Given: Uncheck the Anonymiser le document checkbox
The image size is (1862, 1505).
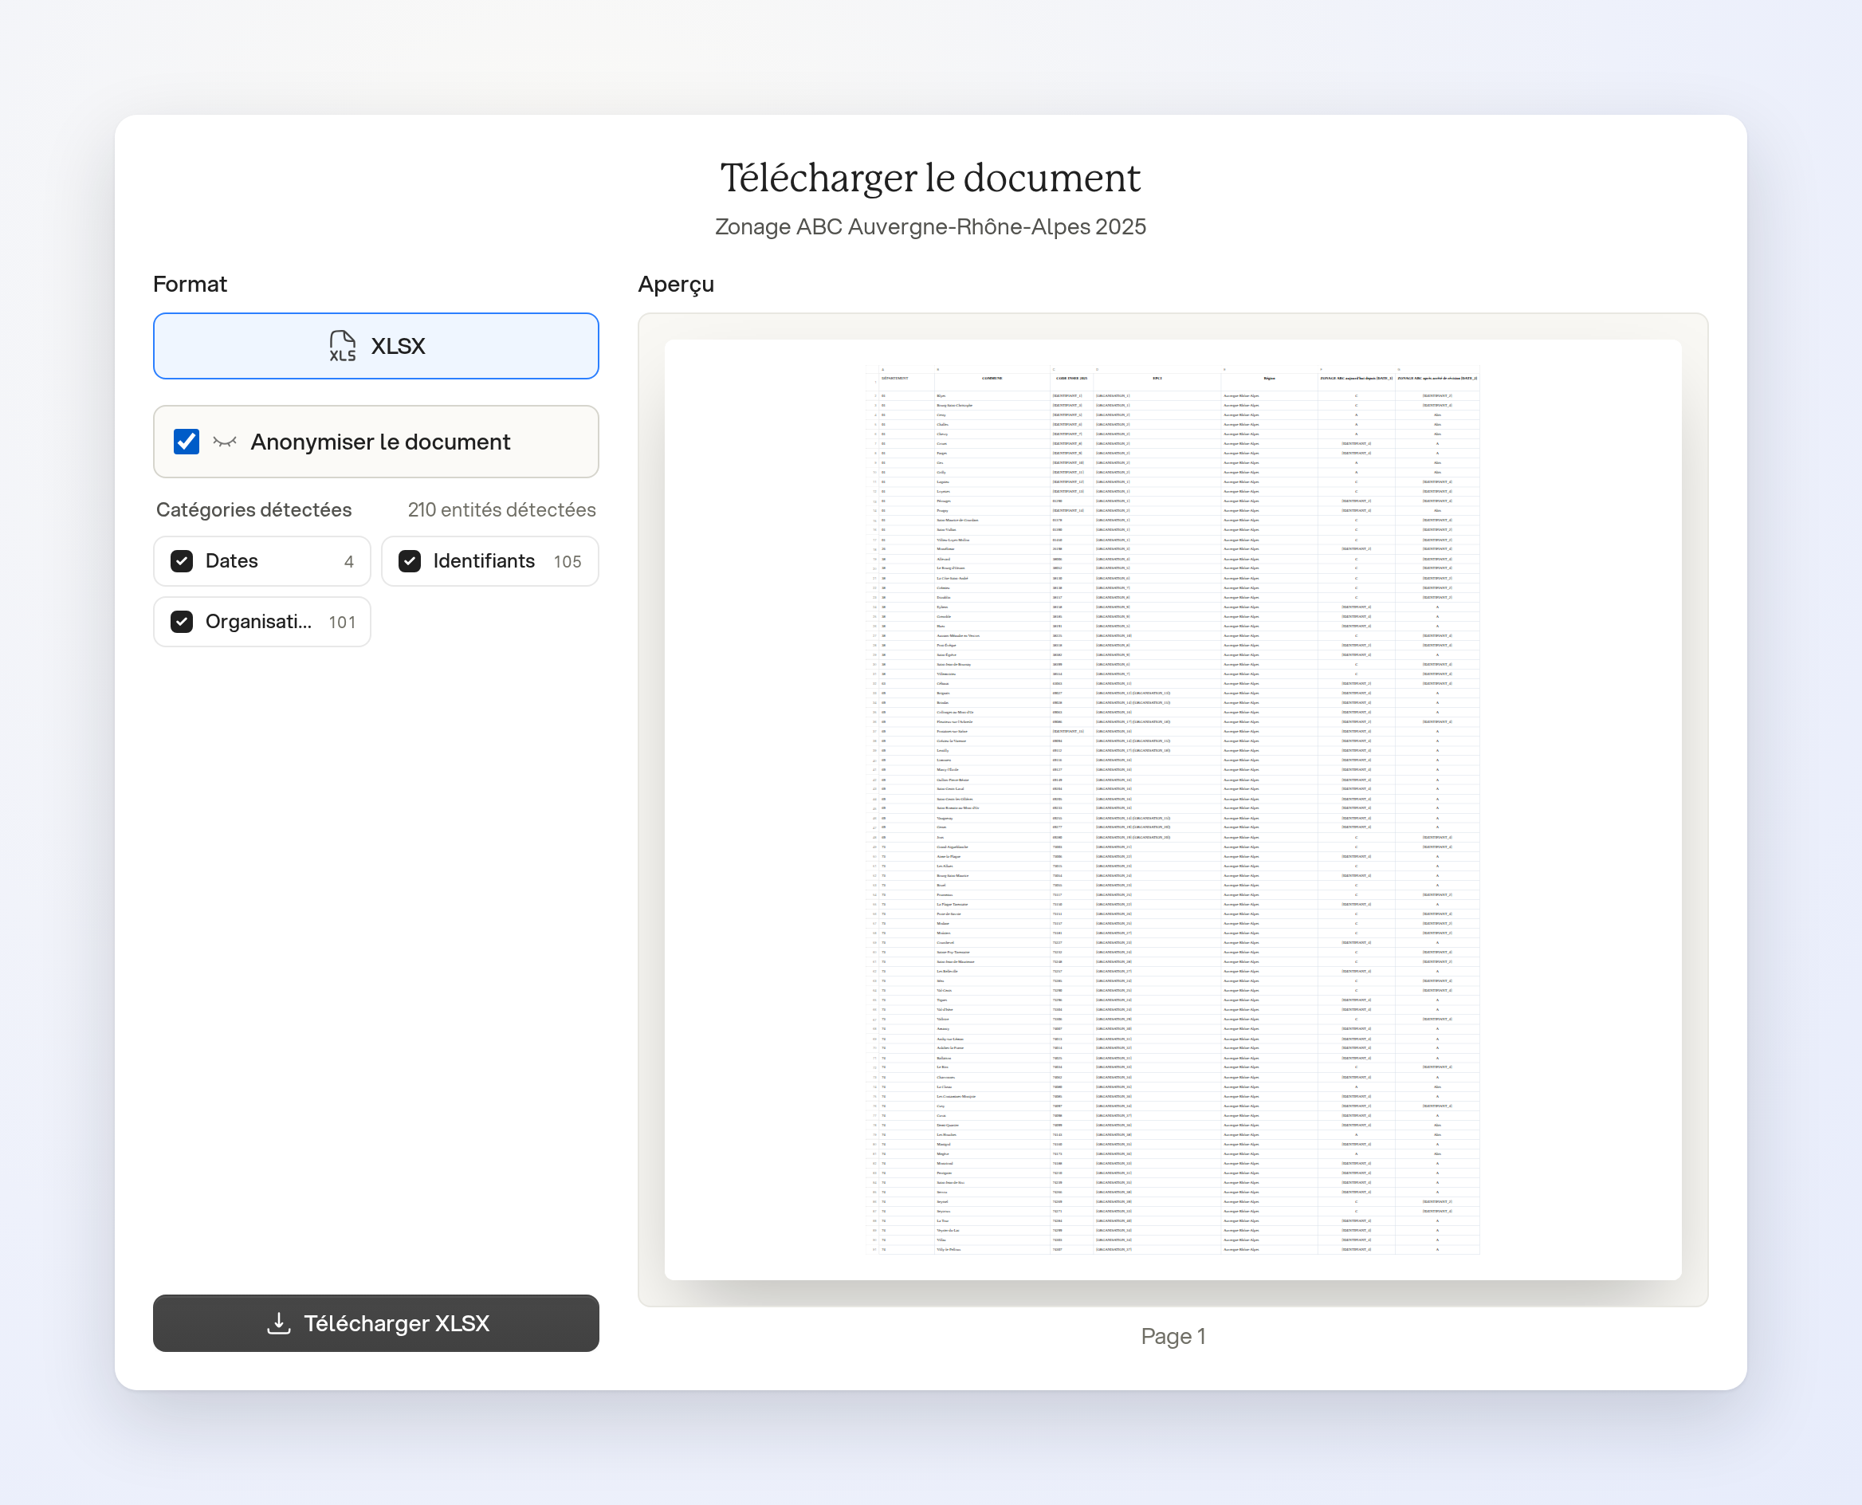Looking at the screenshot, I should tap(187, 442).
